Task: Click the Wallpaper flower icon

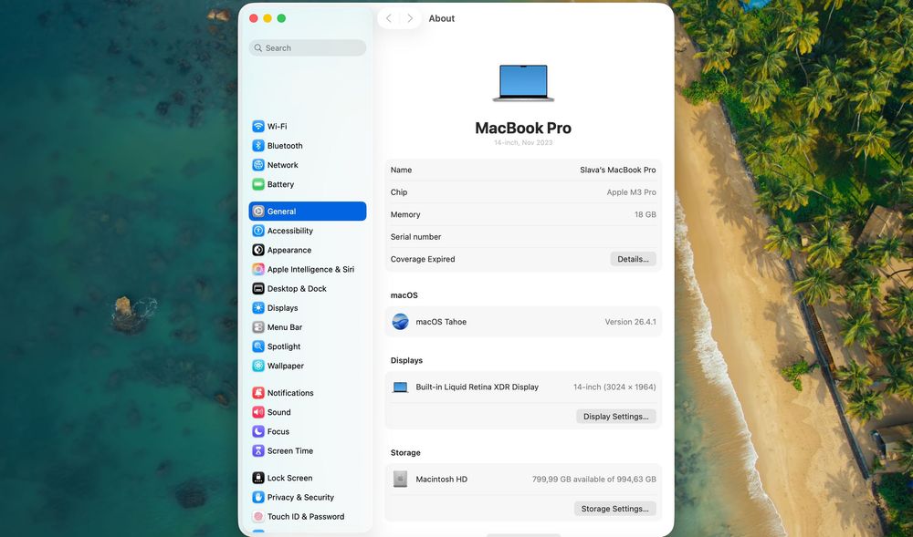Action: (258, 366)
